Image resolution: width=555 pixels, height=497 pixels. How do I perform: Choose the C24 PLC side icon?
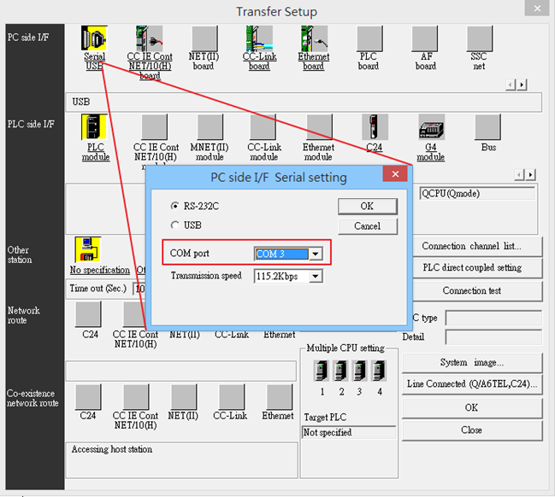(375, 127)
